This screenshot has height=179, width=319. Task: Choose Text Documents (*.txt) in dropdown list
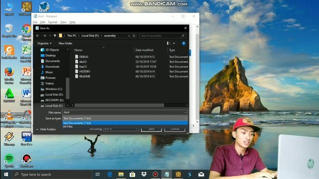pos(125,123)
